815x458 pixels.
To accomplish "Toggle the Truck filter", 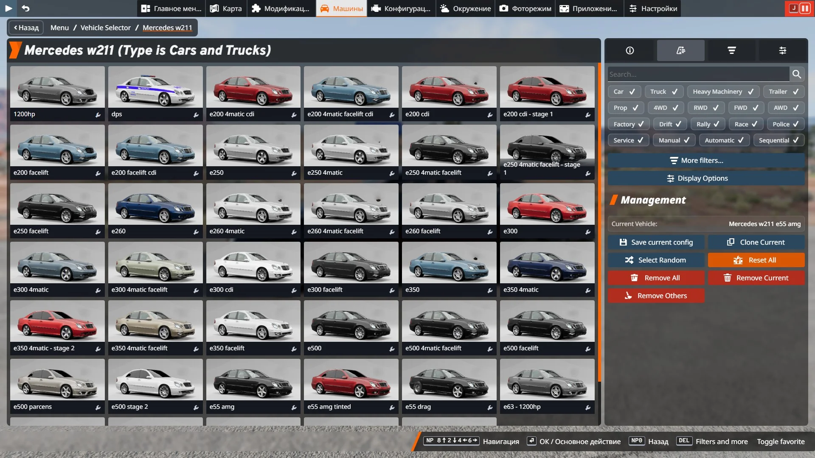I will point(664,92).
